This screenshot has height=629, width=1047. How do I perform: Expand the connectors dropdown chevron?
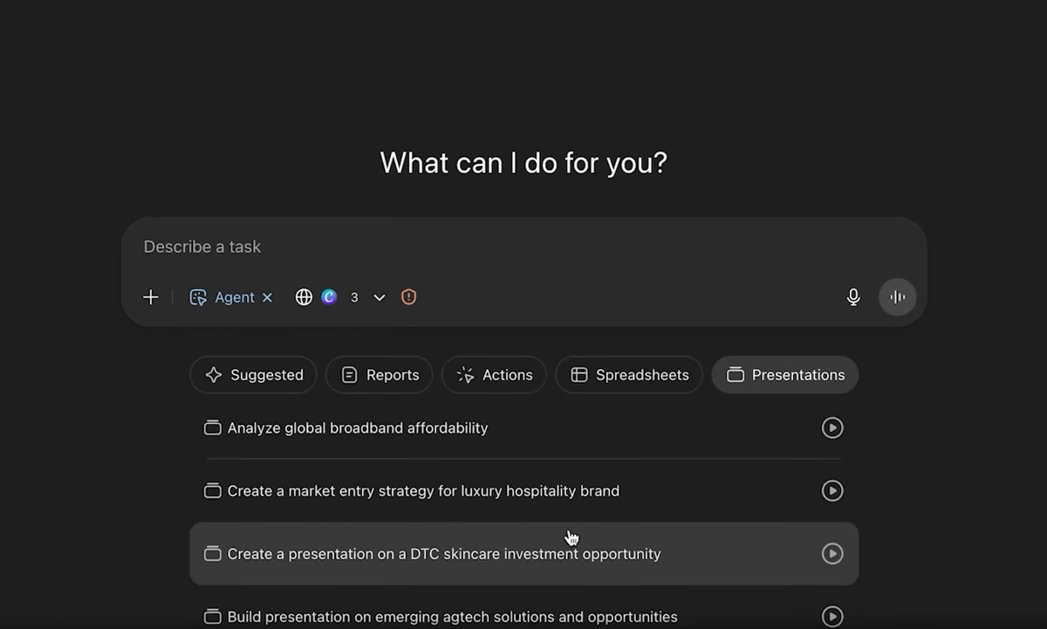pyautogui.click(x=380, y=297)
